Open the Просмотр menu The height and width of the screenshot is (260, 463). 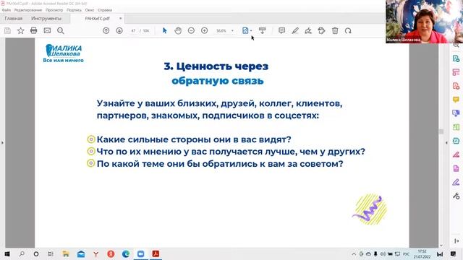click(54, 10)
